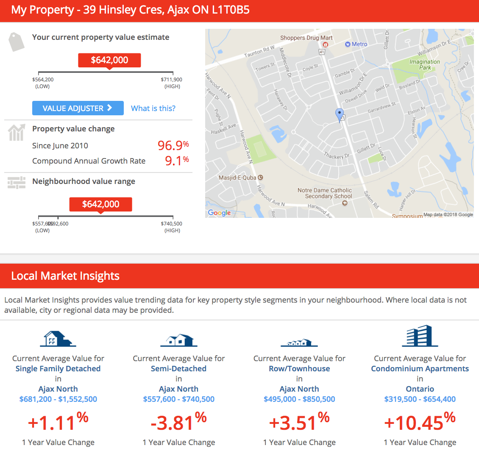Click the Semi-Detached house icon

coord(179,340)
